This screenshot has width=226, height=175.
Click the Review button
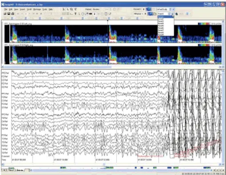[x=96, y=9]
